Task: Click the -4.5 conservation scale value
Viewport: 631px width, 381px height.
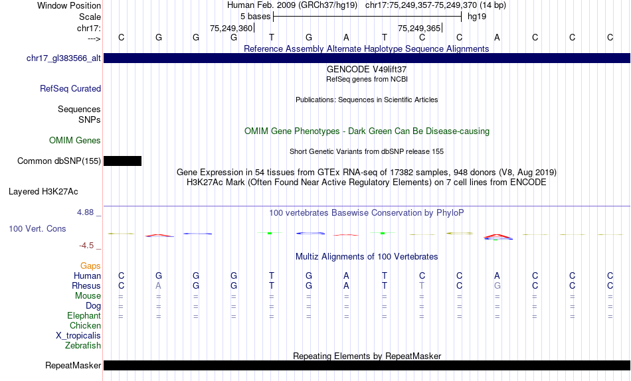Action: click(86, 246)
